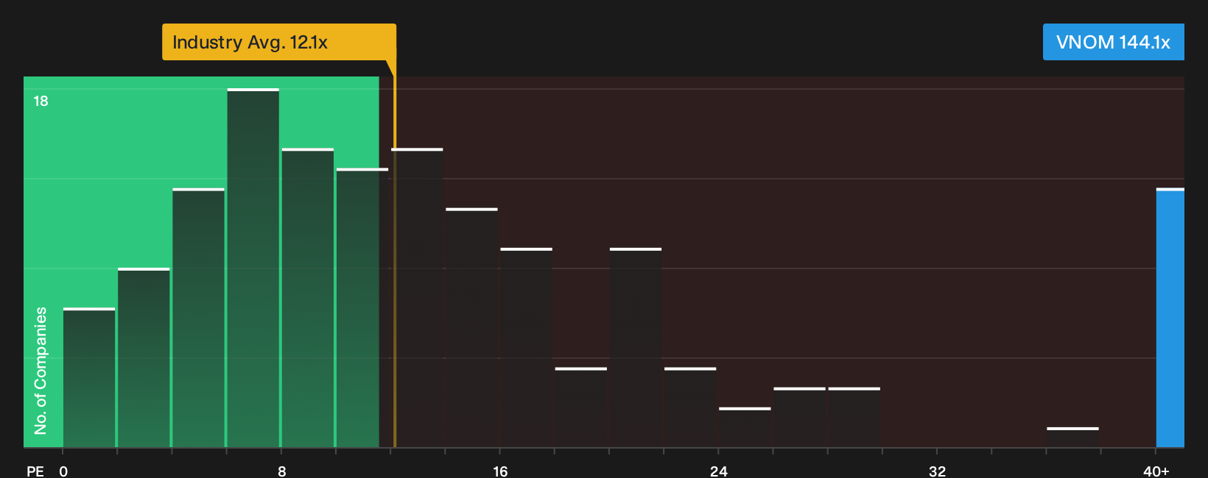Click the 'No. of Companies' axis label

pyautogui.click(x=41, y=370)
